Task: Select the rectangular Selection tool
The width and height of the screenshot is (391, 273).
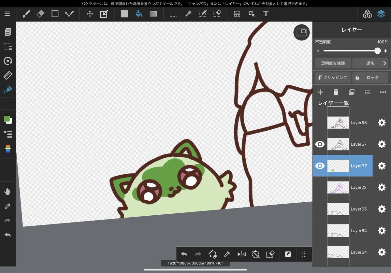Action: [174, 14]
